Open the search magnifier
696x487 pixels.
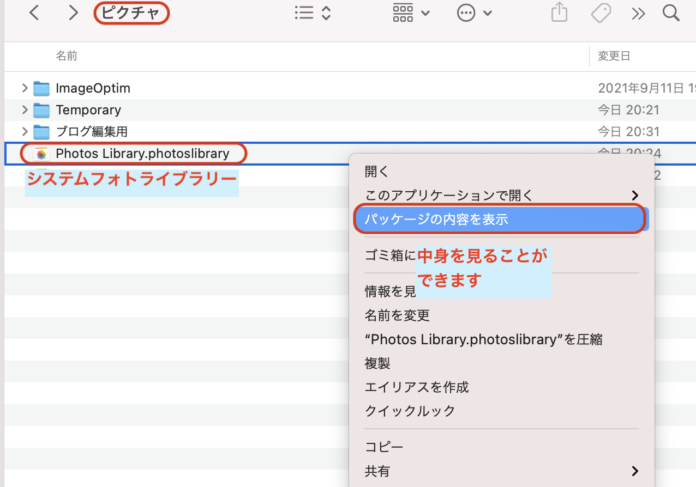coord(671,13)
